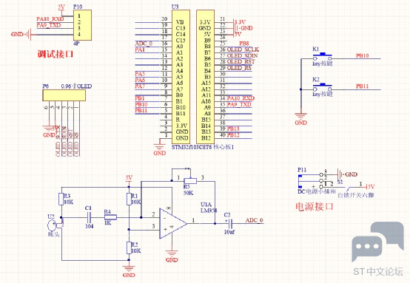Select resistor R4 1K
Image resolution: width=410 pixels, height=283 pixels.
(x=110, y=217)
